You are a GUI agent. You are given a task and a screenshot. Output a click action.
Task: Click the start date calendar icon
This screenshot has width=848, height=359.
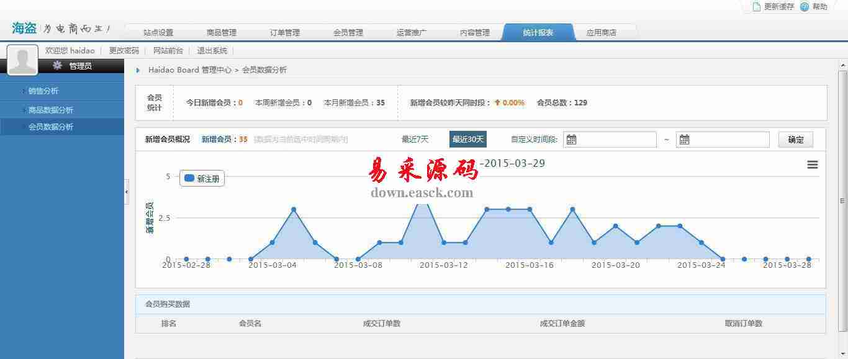click(x=571, y=140)
